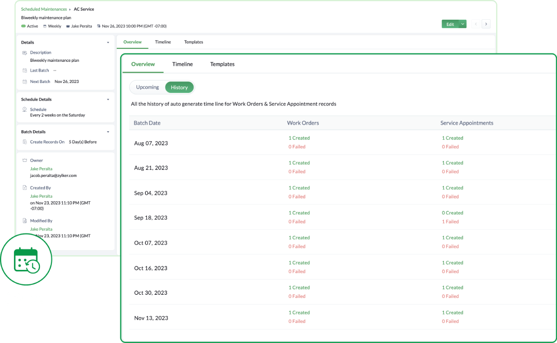Select the Sep 04, 2023 batch date
This screenshot has height=343, width=557.
point(151,193)
